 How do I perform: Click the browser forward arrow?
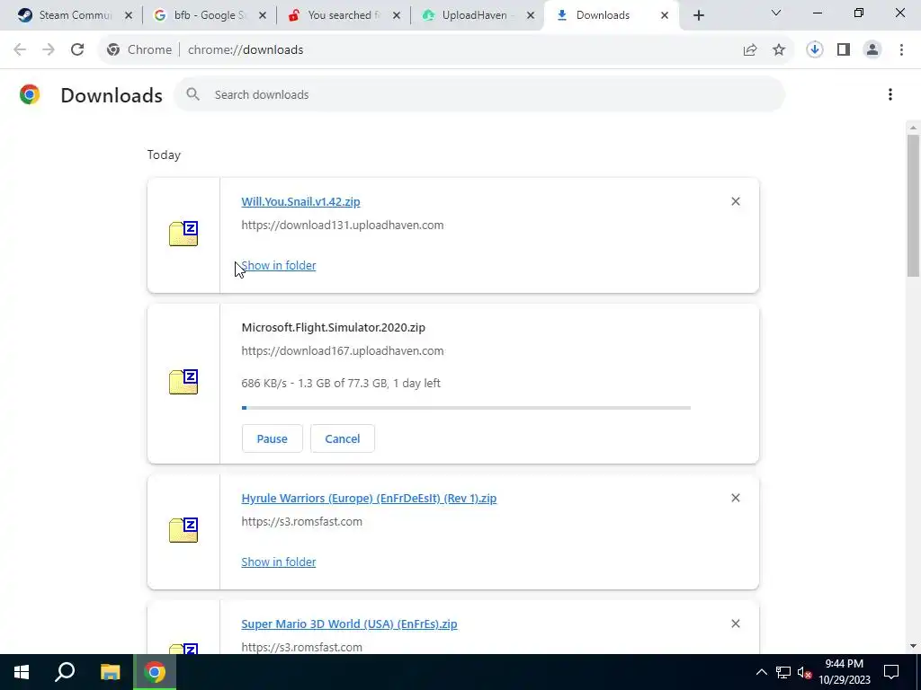tap(49, 50)
